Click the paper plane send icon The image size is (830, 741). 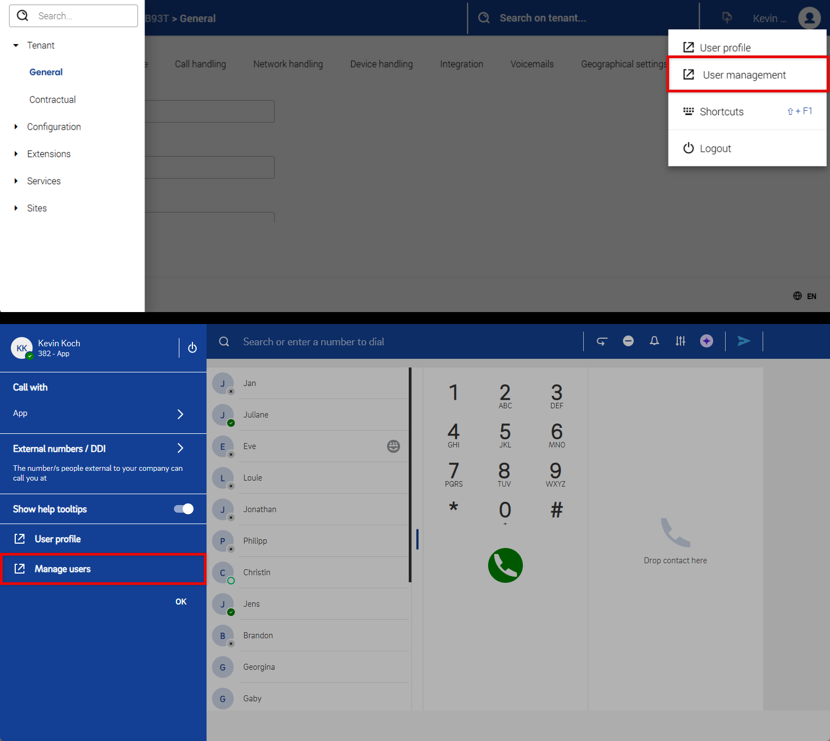(x=744, y=341)
